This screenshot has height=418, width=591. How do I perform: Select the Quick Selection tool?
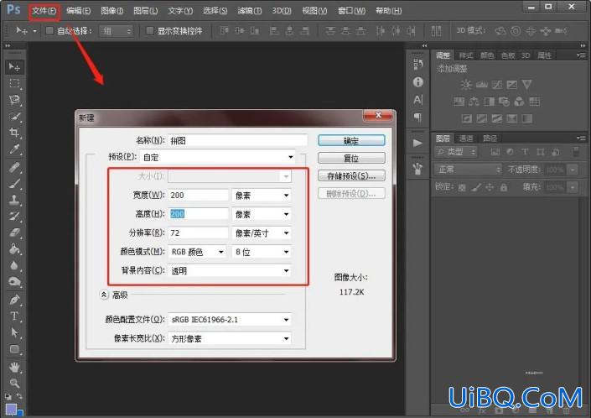click(x=14, y=116)
